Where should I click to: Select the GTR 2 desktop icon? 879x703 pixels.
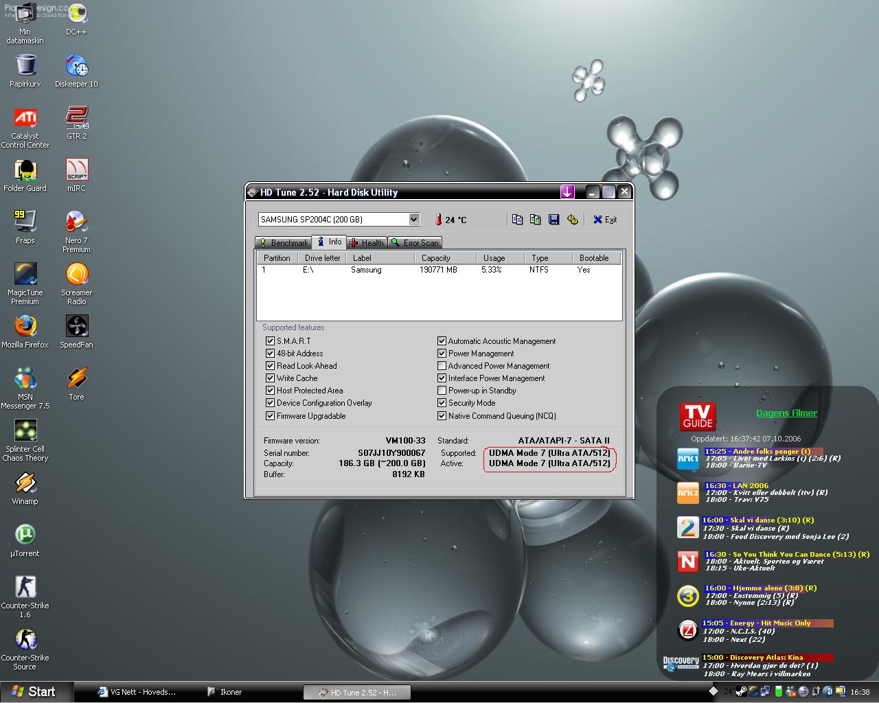76,124
